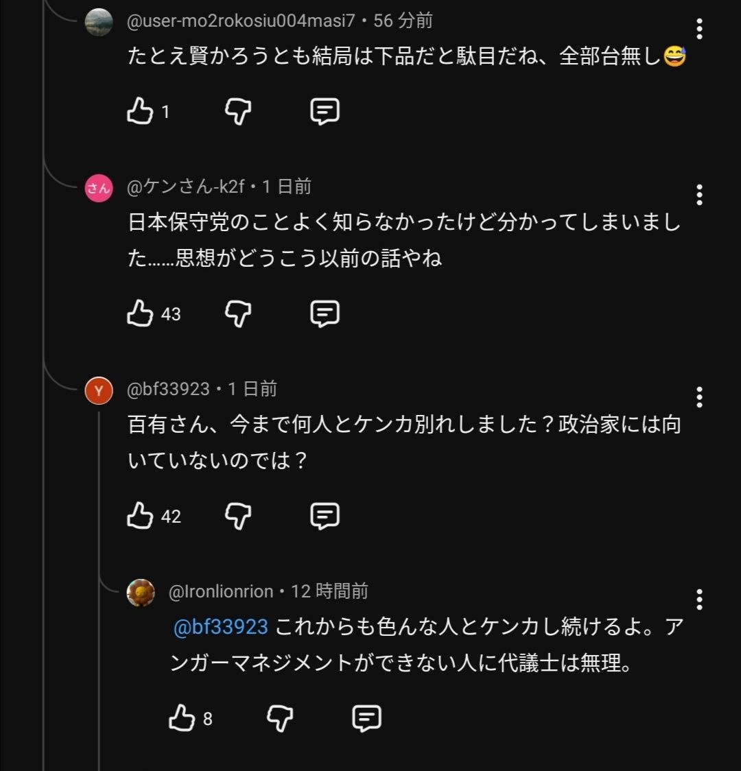The image size is (741, 771).
Task: Open the pink ケンさん profile avatar
Action: [99, 189]
